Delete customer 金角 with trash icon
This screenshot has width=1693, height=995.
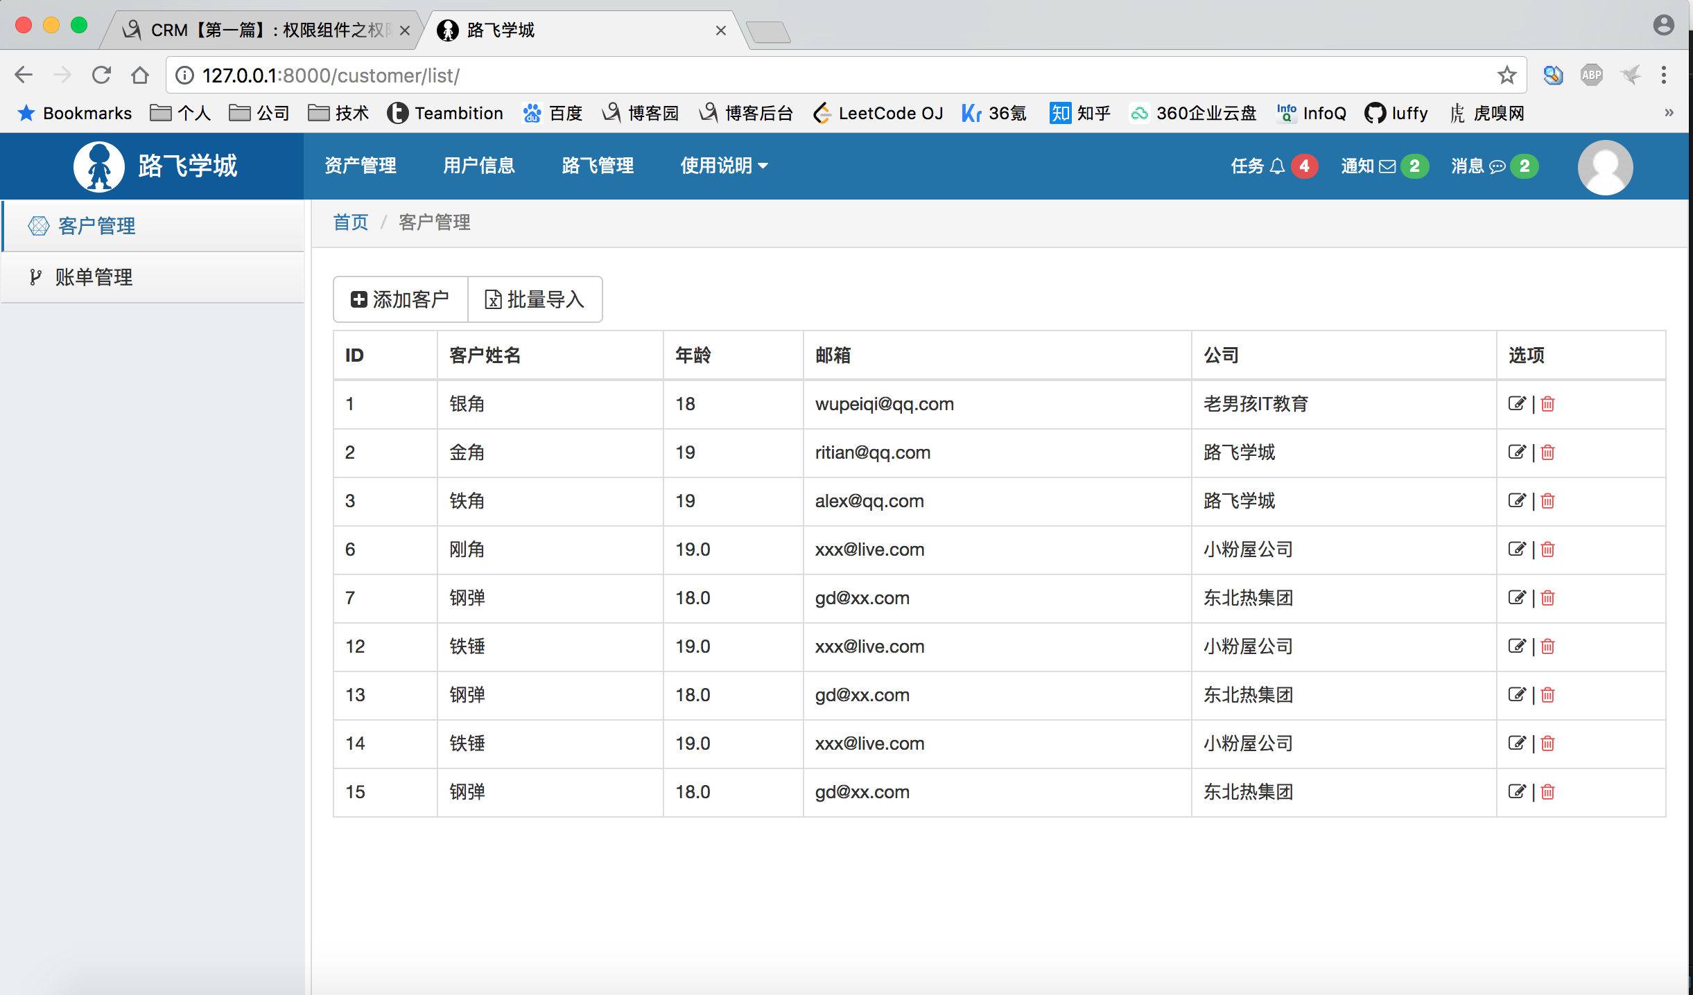point(1547,452)
